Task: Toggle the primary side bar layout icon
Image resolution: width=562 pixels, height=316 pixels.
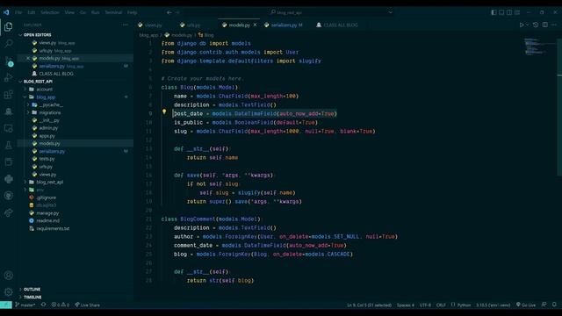Action: pos(494,12)
